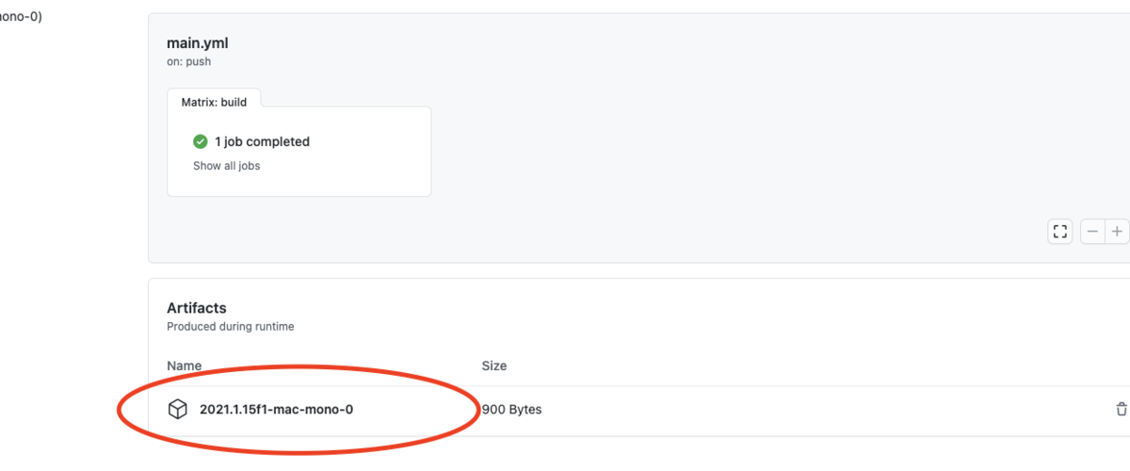Open the workflow graph in fullscreen
Image resolution: width=1130 pixels, height=471 pixels.
(x=1060, y=231)
